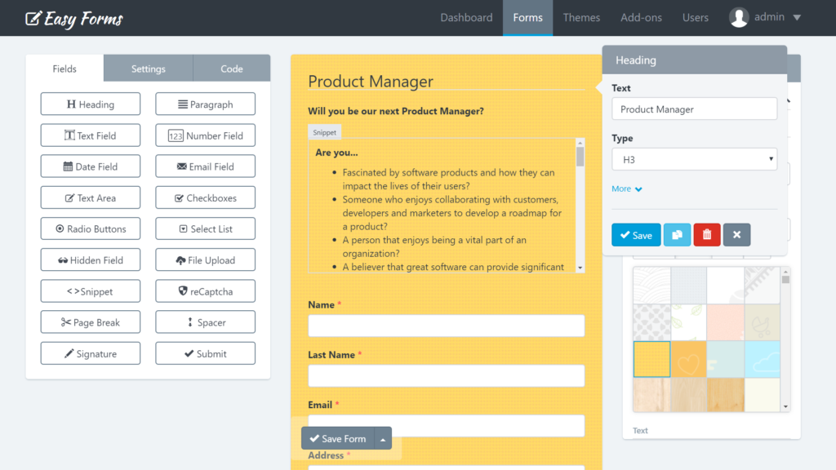Add a reCaptcha element

[x=205, y=290]
